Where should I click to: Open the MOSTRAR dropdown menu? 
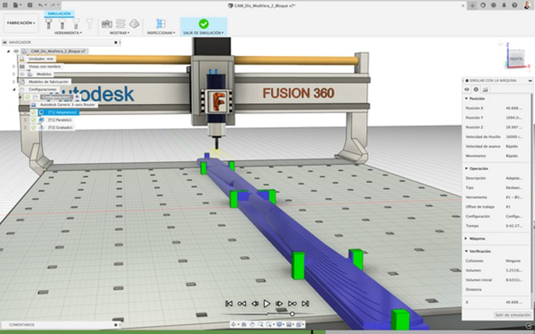119,32
